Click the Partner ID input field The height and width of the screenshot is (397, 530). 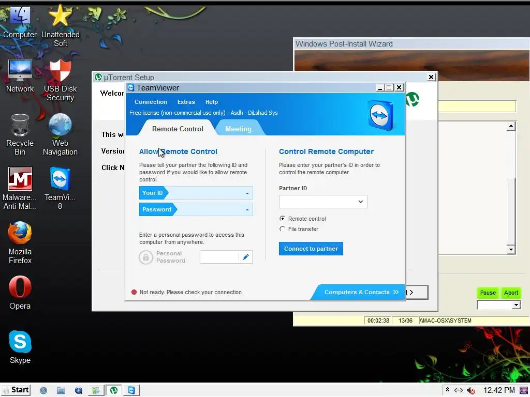point(323,202)
